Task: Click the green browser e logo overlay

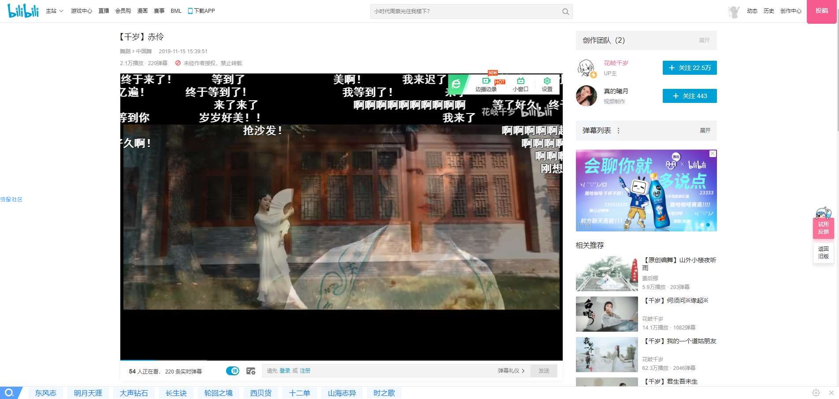Action: coord(457,84)
